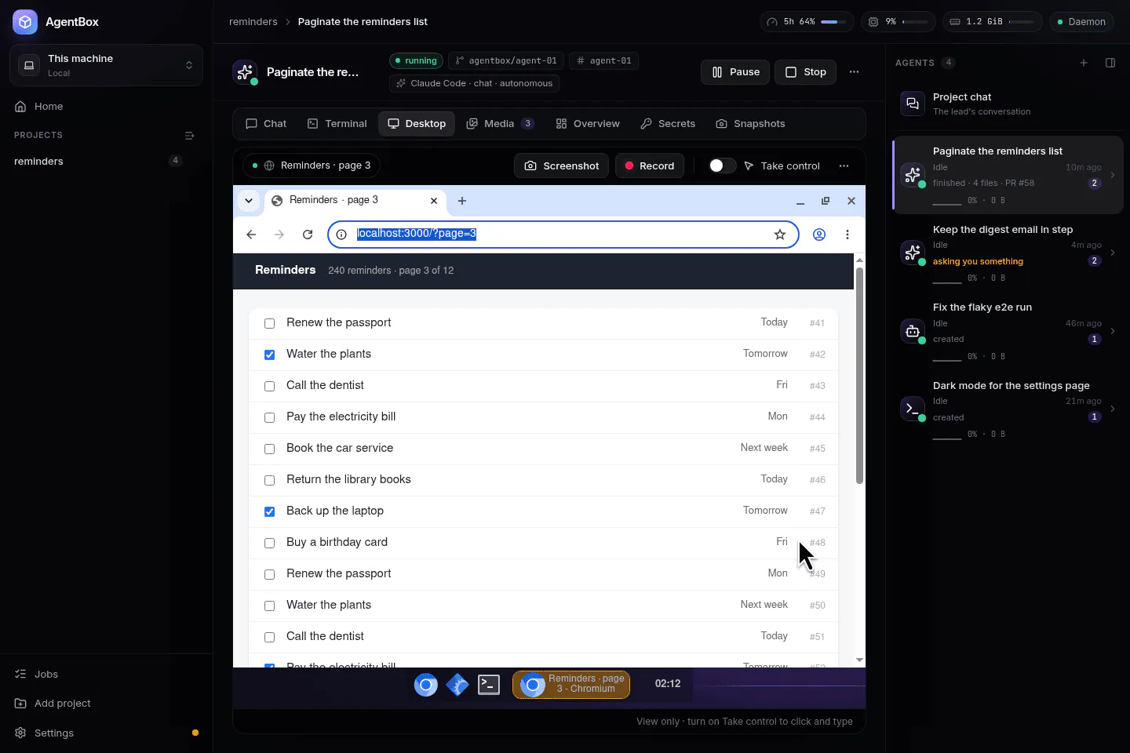The image size is (1130, 753).
Task: Click the CPU usage 9% indicator
Action: pos(899,22)
